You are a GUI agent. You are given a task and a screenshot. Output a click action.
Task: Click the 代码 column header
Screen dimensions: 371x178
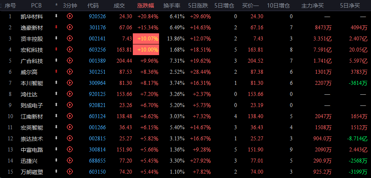click(93, 6)
